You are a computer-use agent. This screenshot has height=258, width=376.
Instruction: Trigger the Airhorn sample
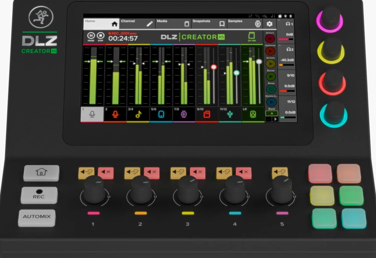tap(270, 38)
